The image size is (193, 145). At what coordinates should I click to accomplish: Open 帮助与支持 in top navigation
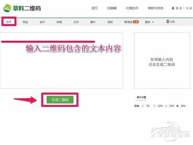(156, 8)
